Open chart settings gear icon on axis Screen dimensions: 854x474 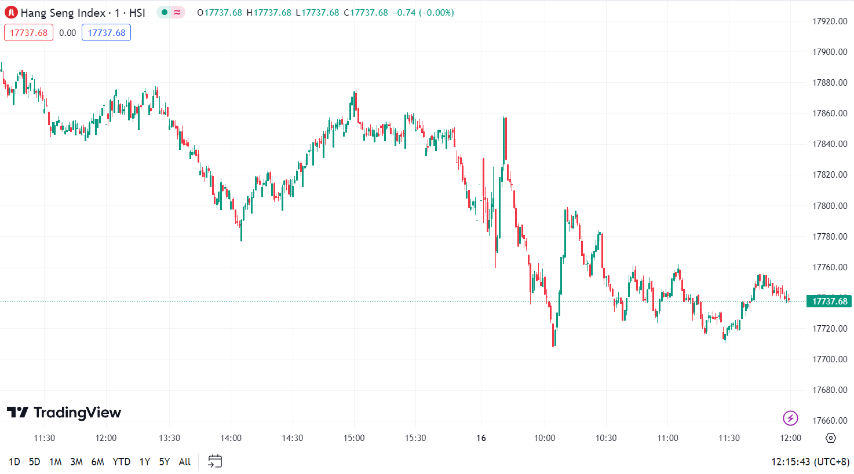click(831, 438)
